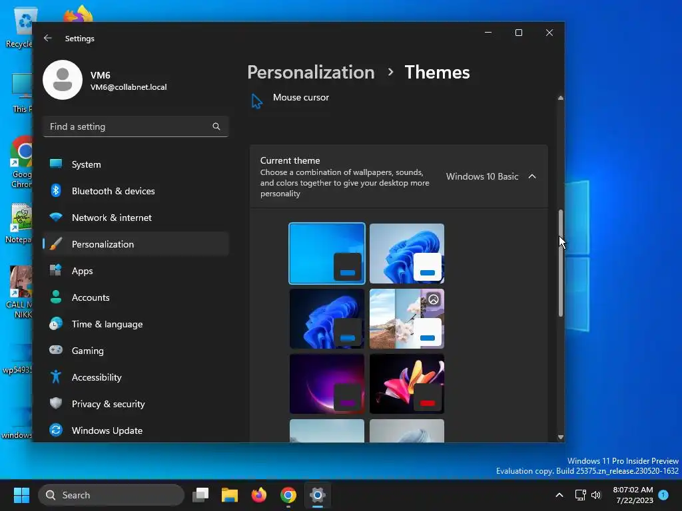682x511 pixels.
Task: Collapse the Current theme section chevron
Action: coord(532,176)
